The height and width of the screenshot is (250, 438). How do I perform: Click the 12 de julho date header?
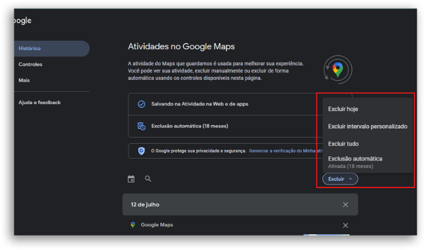tap(145, 205)
